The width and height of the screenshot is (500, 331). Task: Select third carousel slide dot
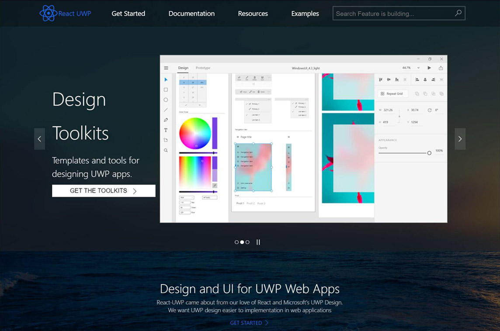tap(247, 242)
